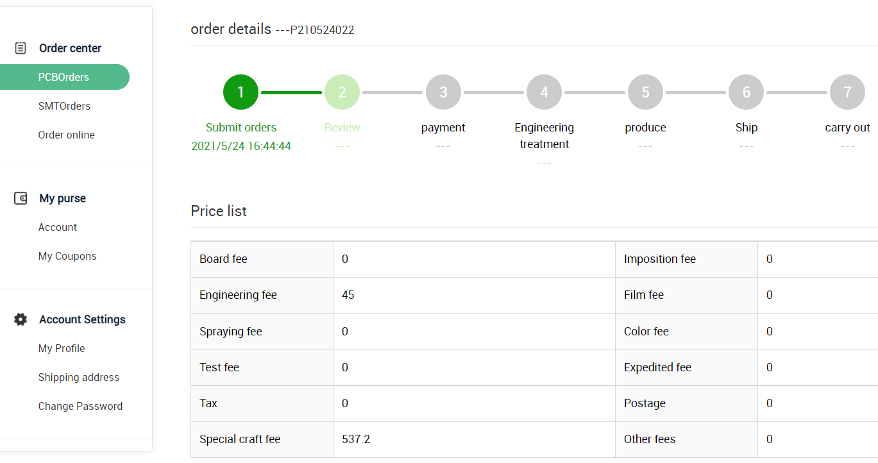Open My Profile settings
The image size is (878, 463).
point(62,348)
